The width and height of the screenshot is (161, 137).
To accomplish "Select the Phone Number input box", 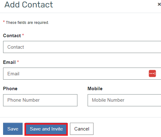I will point(40,100).
